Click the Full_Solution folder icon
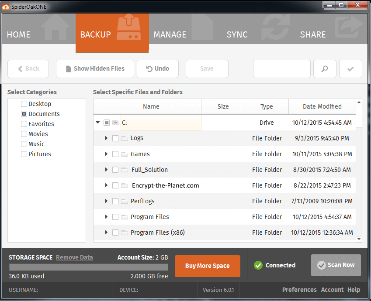Viewport: 371px width, 301px height. (125, 170)
